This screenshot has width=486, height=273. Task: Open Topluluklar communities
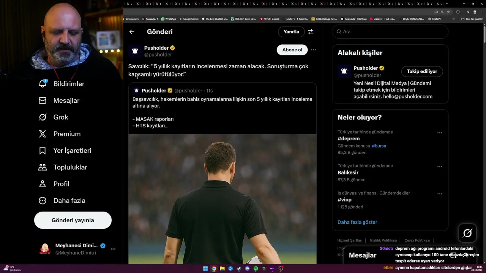[43, 167]
